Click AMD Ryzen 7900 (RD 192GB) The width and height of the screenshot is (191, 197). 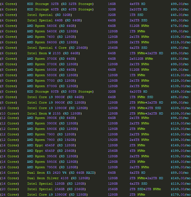point(52,140)
